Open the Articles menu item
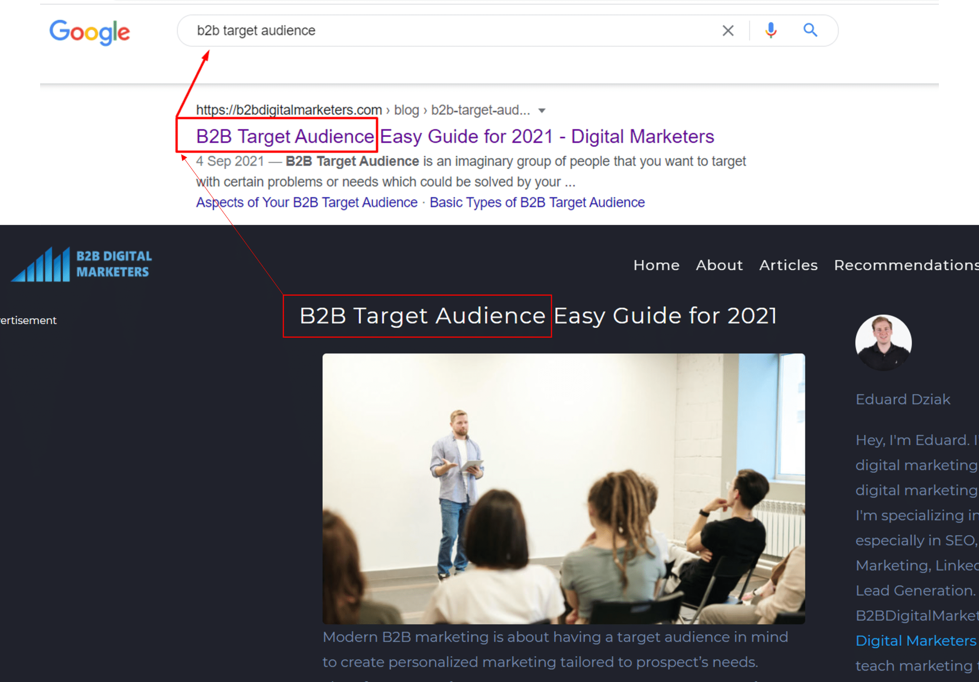The height and width of the screenshot is (682, 979). [789, 266]
